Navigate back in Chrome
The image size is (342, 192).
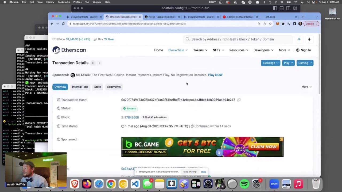tap(52, 24)
